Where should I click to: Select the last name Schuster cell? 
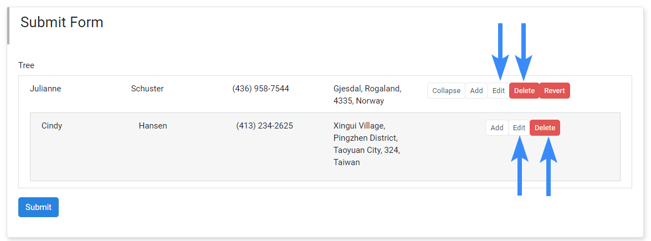coord(147,89)
